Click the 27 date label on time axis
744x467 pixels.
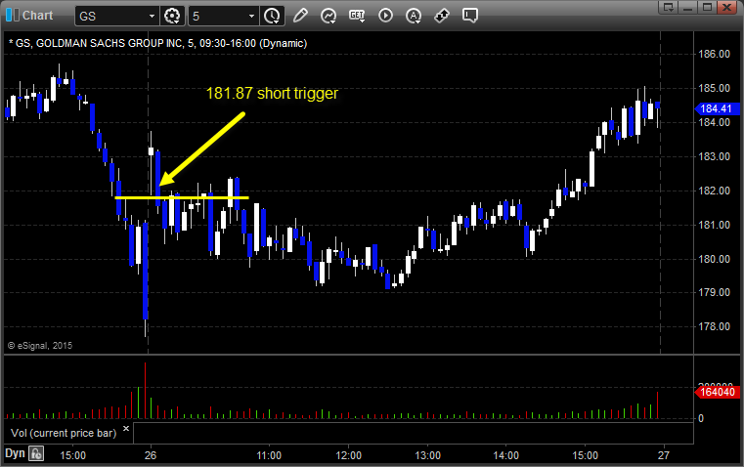pos(663,455)
